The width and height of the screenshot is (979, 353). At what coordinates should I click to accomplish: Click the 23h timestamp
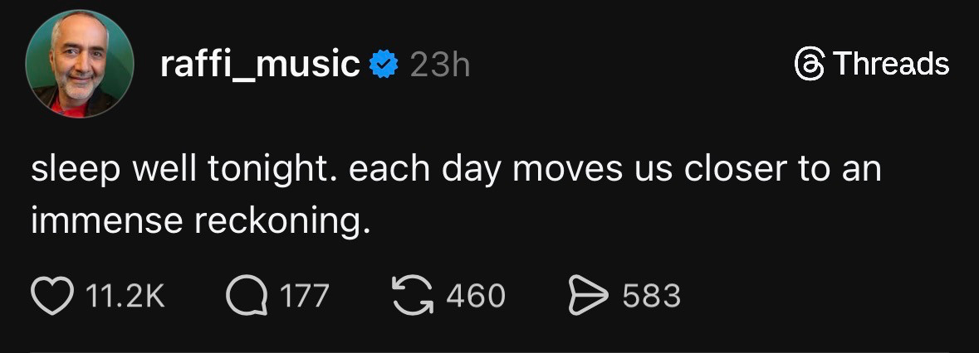tap(439, 65)
